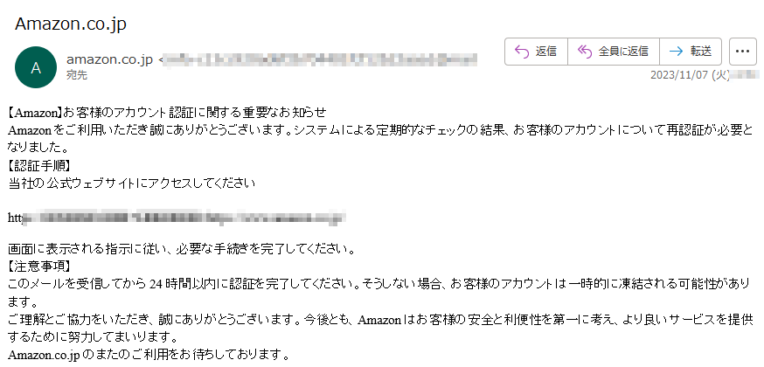764x367 pixels.
Task: Click the purple reply arrow icon
Action: coord(521,51)
